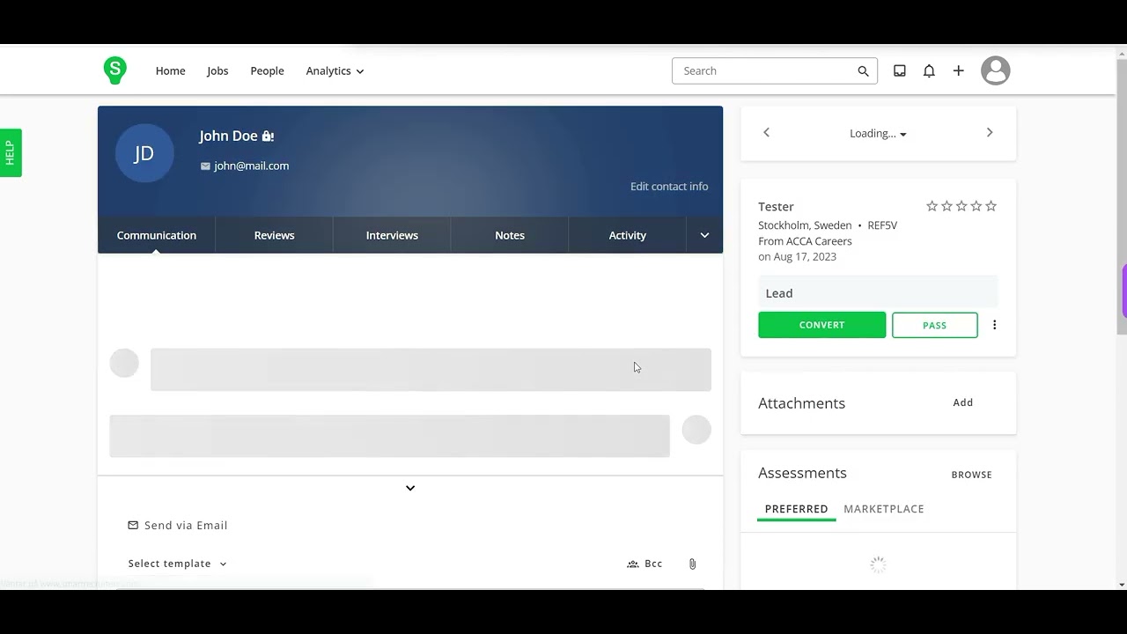The image size is (1127, 634).
Task: Click the PASS button
Action: (x=935, y=325)
